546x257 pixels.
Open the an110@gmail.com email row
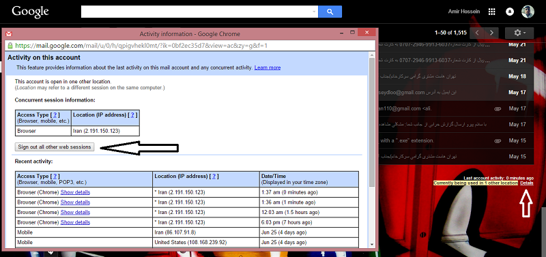pos(456,109)
